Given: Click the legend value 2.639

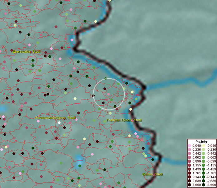Looking at the screenshot, I should (196, 181).
